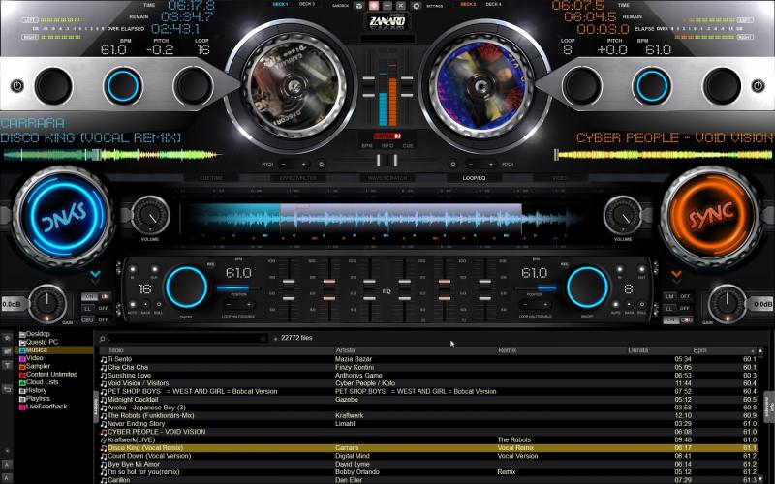Viewport: 775px width, 484px height.
Task: Open the EFFECT/FILTER tab
Action: point(298,178)
